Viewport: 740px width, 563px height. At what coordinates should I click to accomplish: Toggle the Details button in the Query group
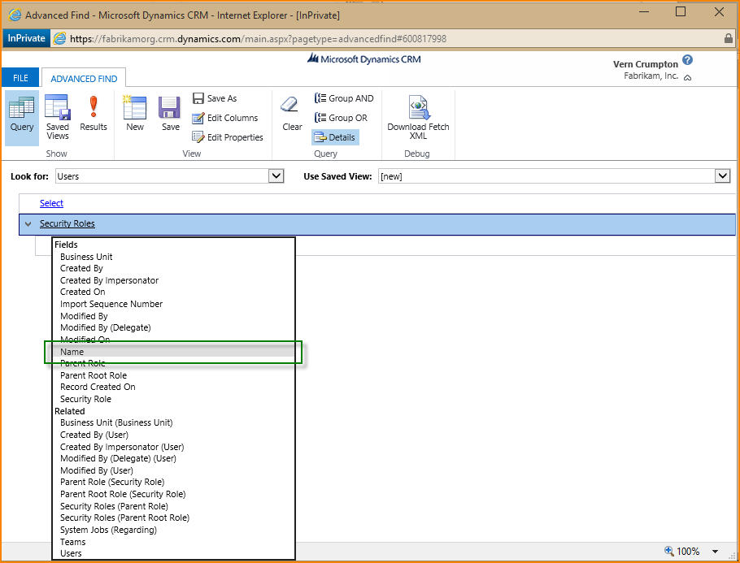click(334, 137)
